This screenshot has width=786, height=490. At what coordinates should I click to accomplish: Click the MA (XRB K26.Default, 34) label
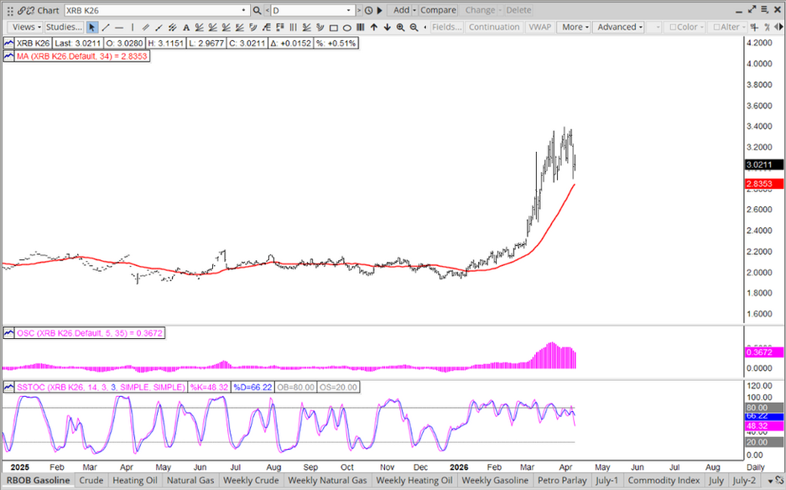point(82,56)
